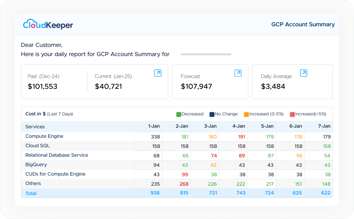Select the Compute Engine service row
This screenshot has width=354, height=219.
[x=177, y=136]
